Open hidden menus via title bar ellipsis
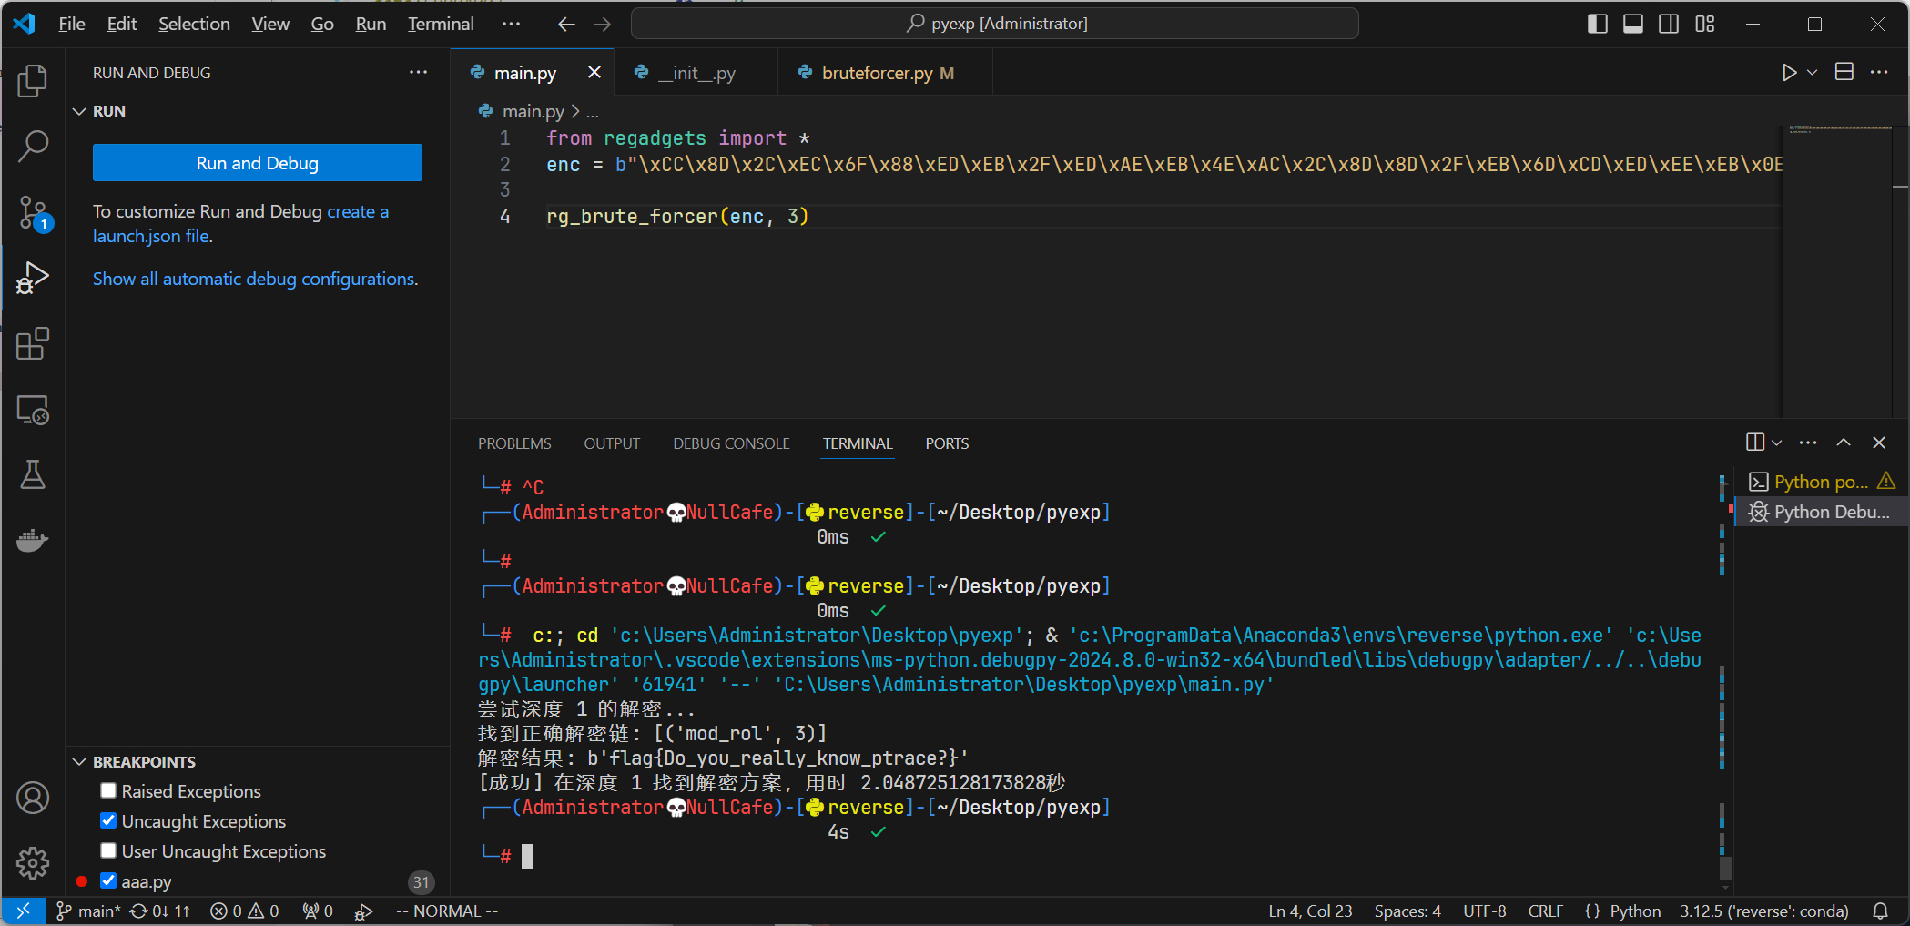Viewport: 1910px width, 926px height. [x=511, y=24]
